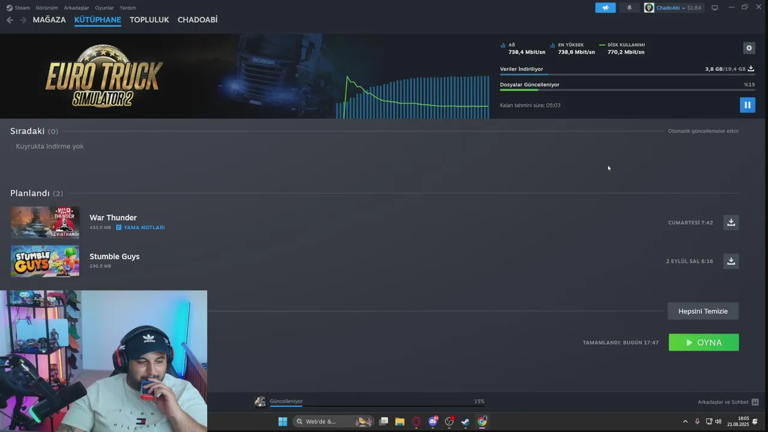Click the AĞ network legend icon
The width and height of the screenshot is (768, 432).
pyautogui.click(x=503, y=45)
